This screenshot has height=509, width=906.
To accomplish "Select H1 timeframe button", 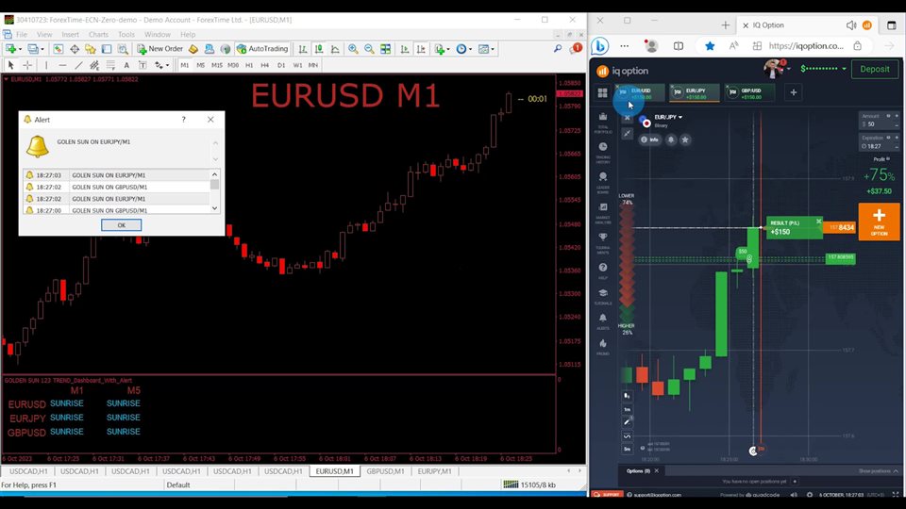I will (249, 65).
